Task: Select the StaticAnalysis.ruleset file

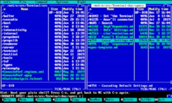Action: (x=43, y=79)
